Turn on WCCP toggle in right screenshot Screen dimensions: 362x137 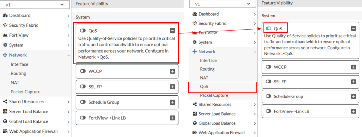269,67
